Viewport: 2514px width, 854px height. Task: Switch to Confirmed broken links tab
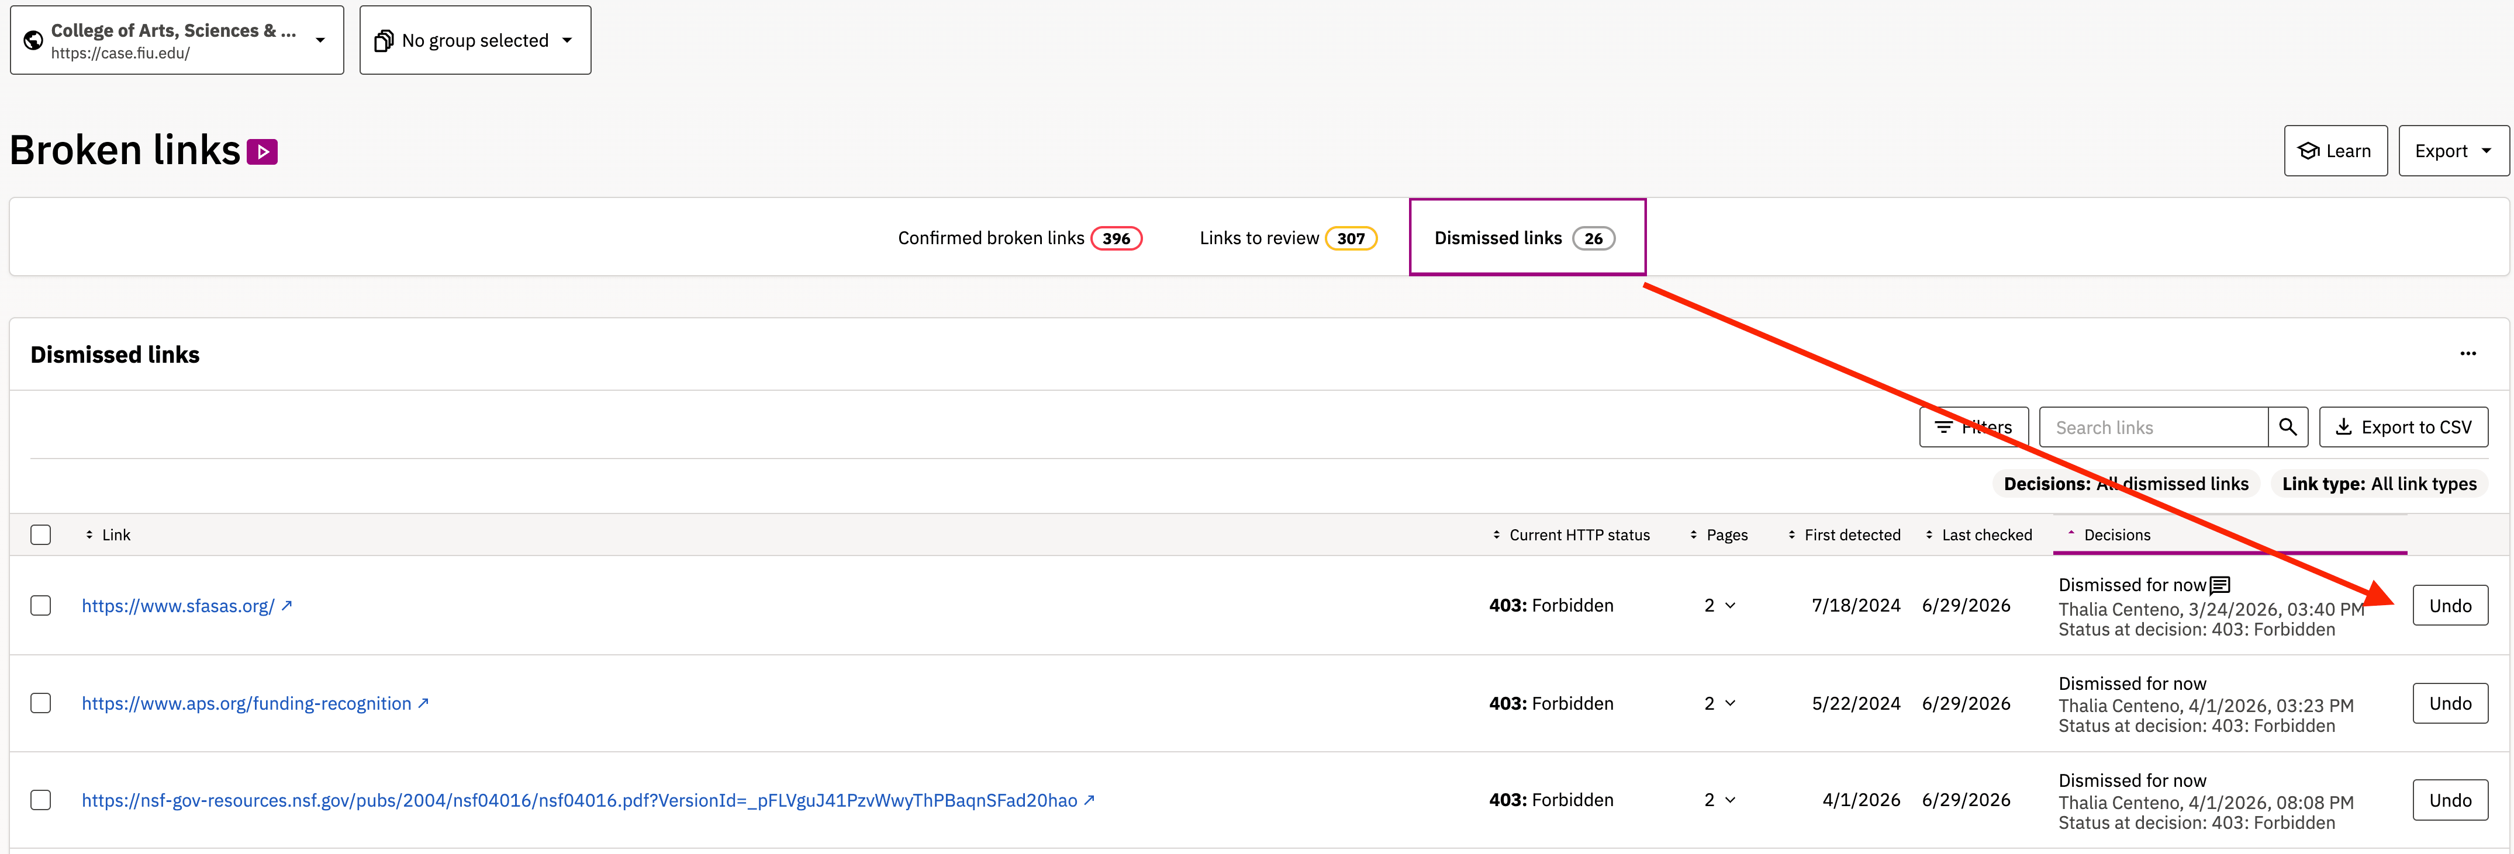(1019, 238)
